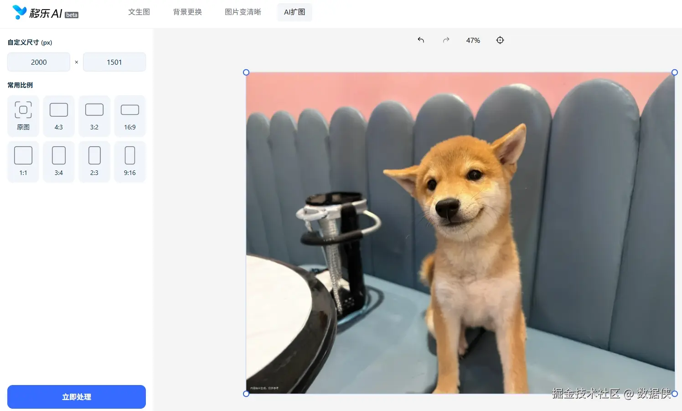Select the 4:3 ratio preset
The height and width of the screenshot is (411, 682).
point(59,116)
